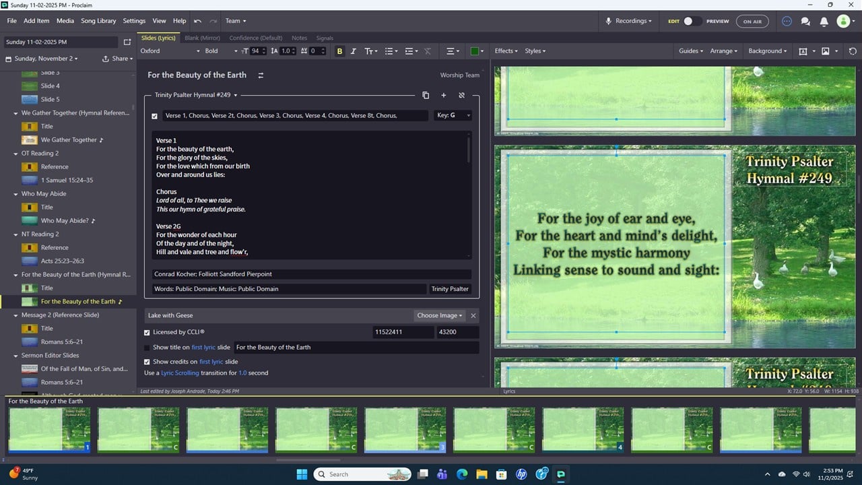862x485 pixels.
Task: Open the Arrange dropdown
Action: [x=723, y=51]
